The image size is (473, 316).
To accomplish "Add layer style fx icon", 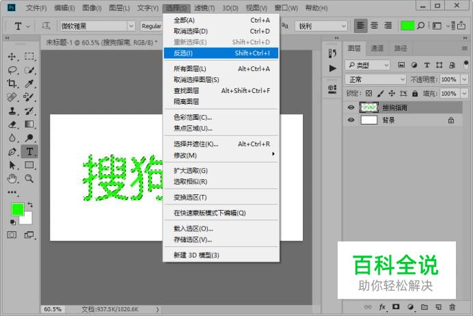I will point(382,307).
